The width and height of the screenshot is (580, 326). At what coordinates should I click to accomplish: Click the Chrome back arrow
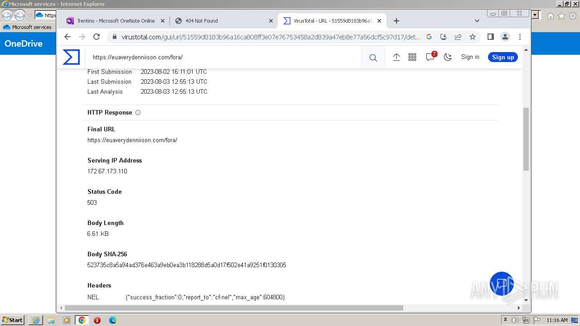click(68, 37)
